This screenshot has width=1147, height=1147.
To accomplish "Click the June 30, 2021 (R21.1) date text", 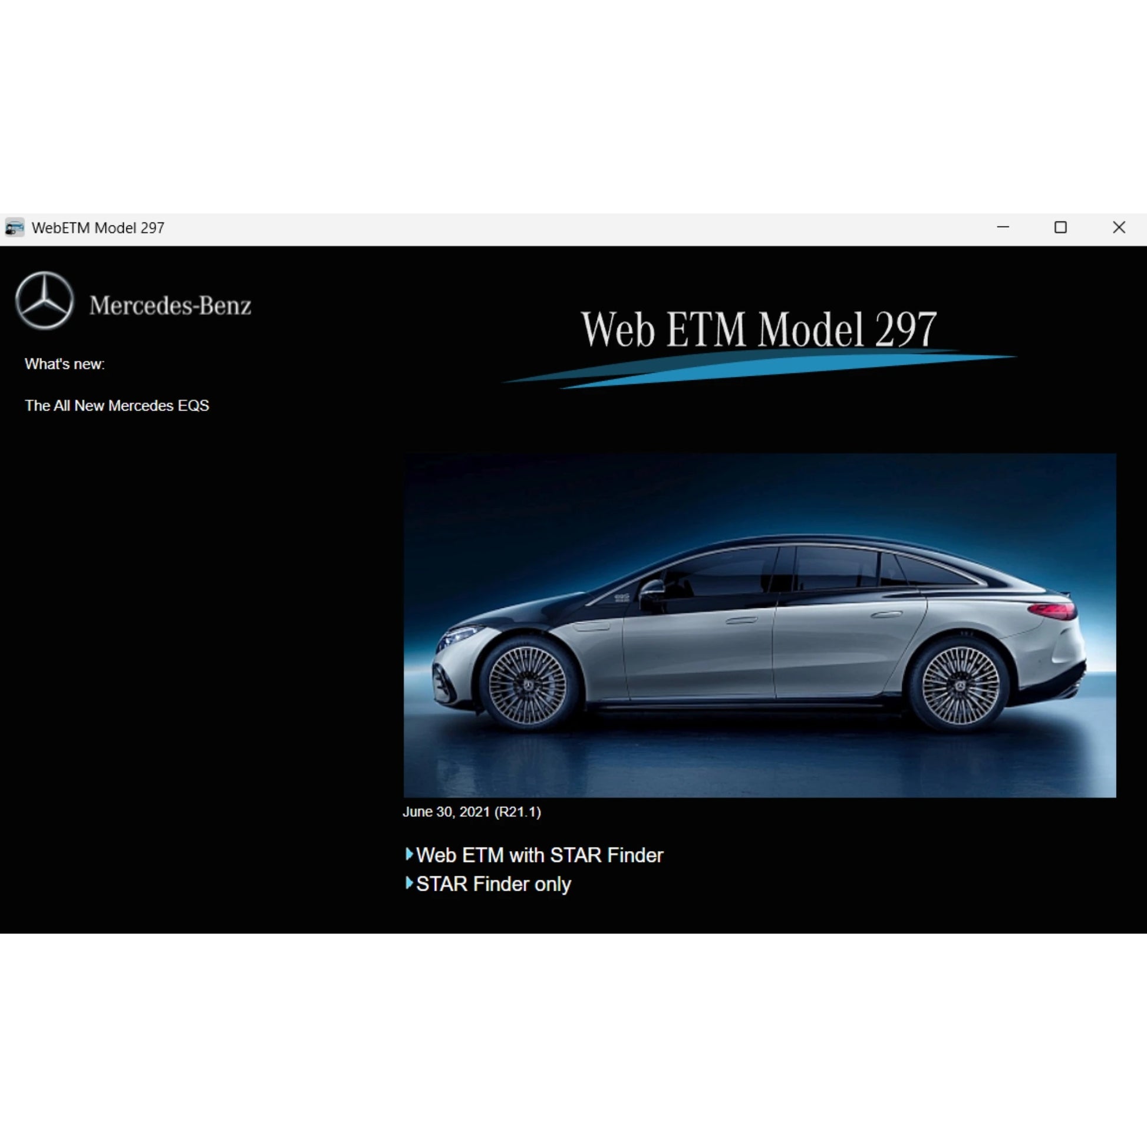I will coord(472,812).
